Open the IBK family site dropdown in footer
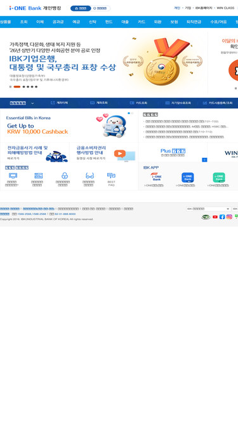This screenshot has height=423, width=238. 208,209
